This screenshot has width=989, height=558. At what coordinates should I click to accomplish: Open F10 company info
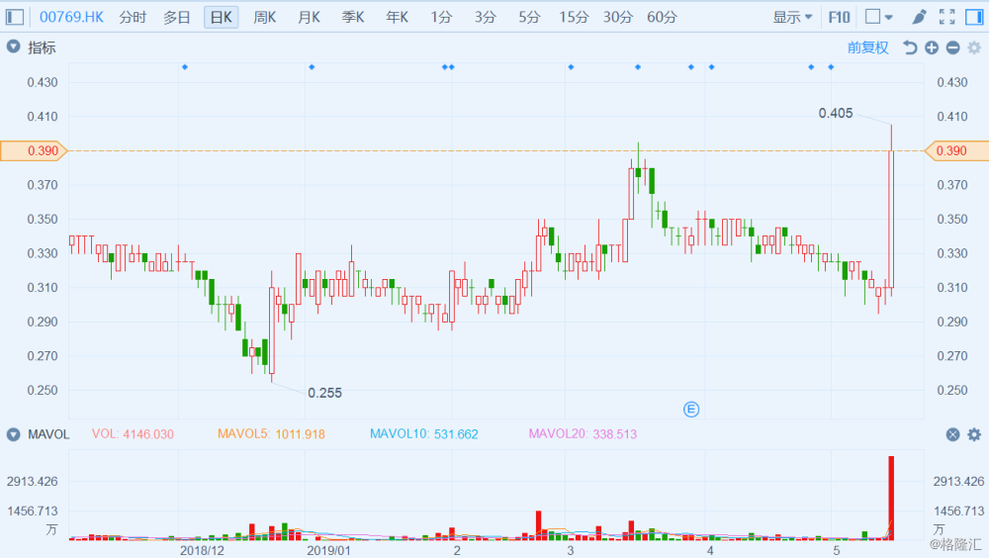(x=839, y=17)
